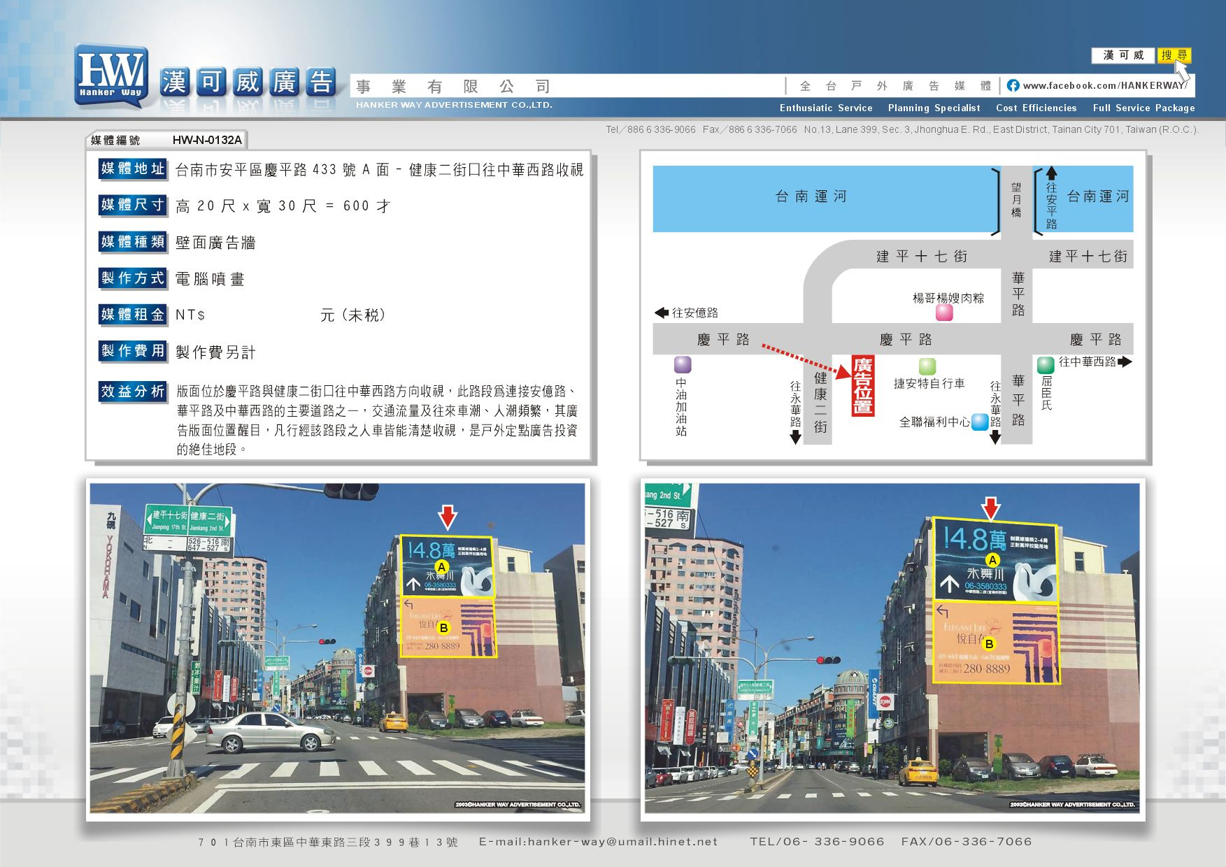Screen dimensions: 1226x867
Task: Open www.facebook.com/HANKERWAY link
Action: (x=1104, y=85)
